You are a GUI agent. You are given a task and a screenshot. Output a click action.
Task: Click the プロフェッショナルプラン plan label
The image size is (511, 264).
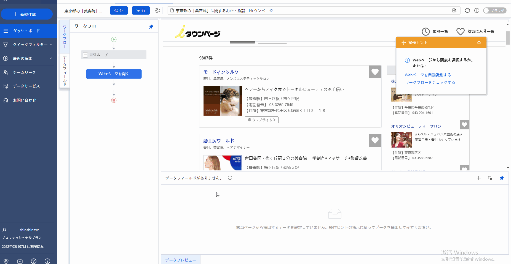tap(22, 238)
